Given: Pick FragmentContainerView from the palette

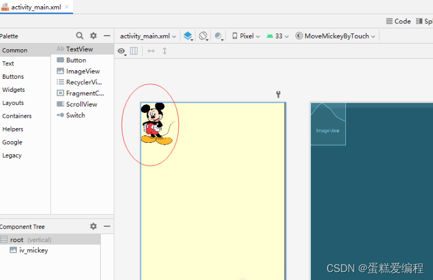Looking at the screenshot, I should (83, 93).
